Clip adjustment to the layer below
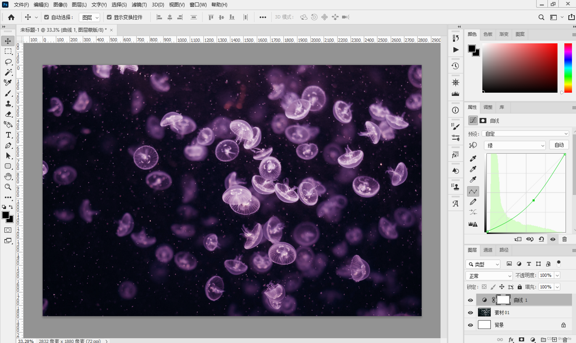The width and height of the screenshot is (576, 343). click(518, 239)
